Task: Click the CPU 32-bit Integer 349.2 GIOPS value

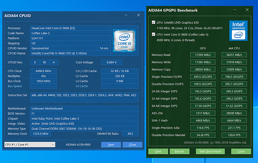Action: click(x=234, y=99)
